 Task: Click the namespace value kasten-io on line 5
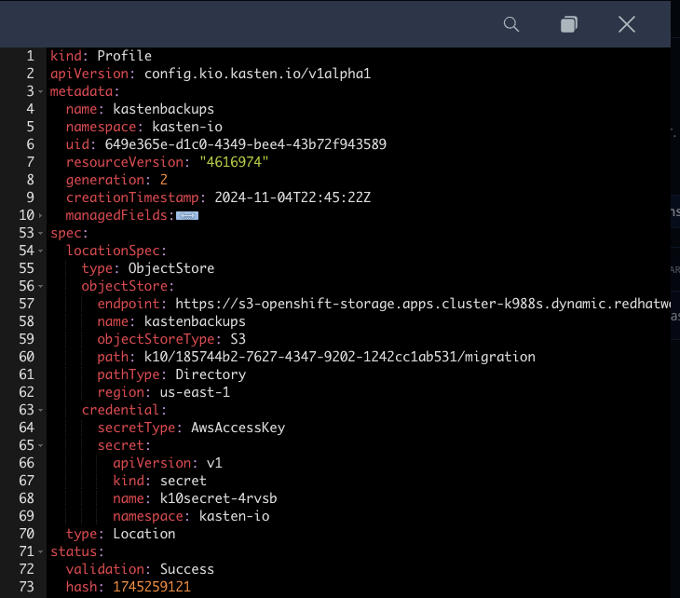[187, 127]
